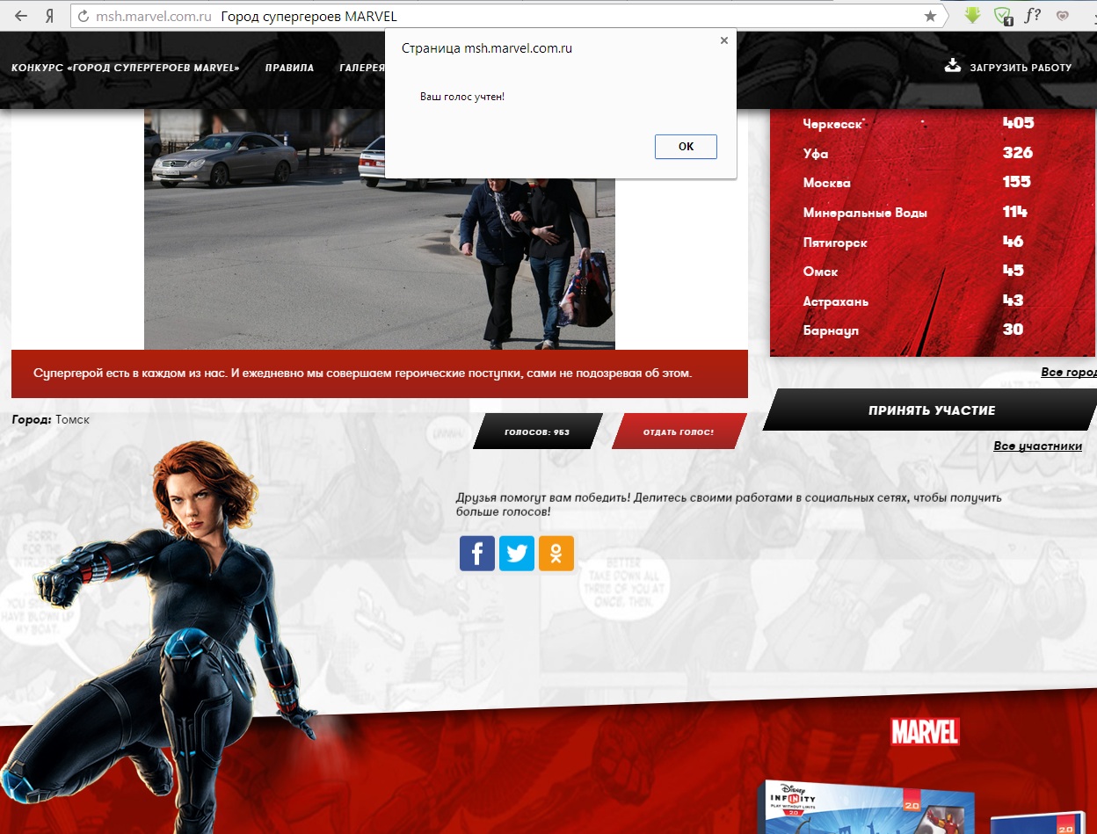1097x834 pixels.
Task: Click the vote count 30 for Барнаул
Action: coord(1013,330)
